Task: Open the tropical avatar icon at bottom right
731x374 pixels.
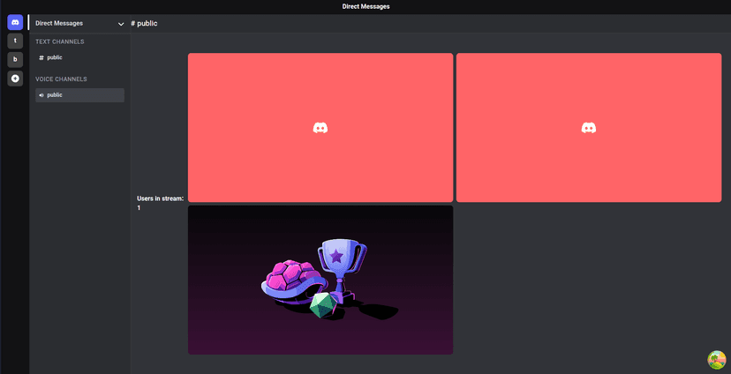Action: (716, 360)
